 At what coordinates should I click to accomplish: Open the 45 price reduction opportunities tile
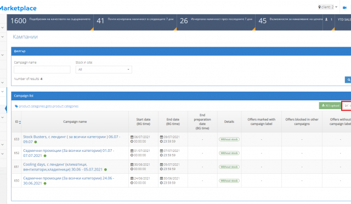289,22
